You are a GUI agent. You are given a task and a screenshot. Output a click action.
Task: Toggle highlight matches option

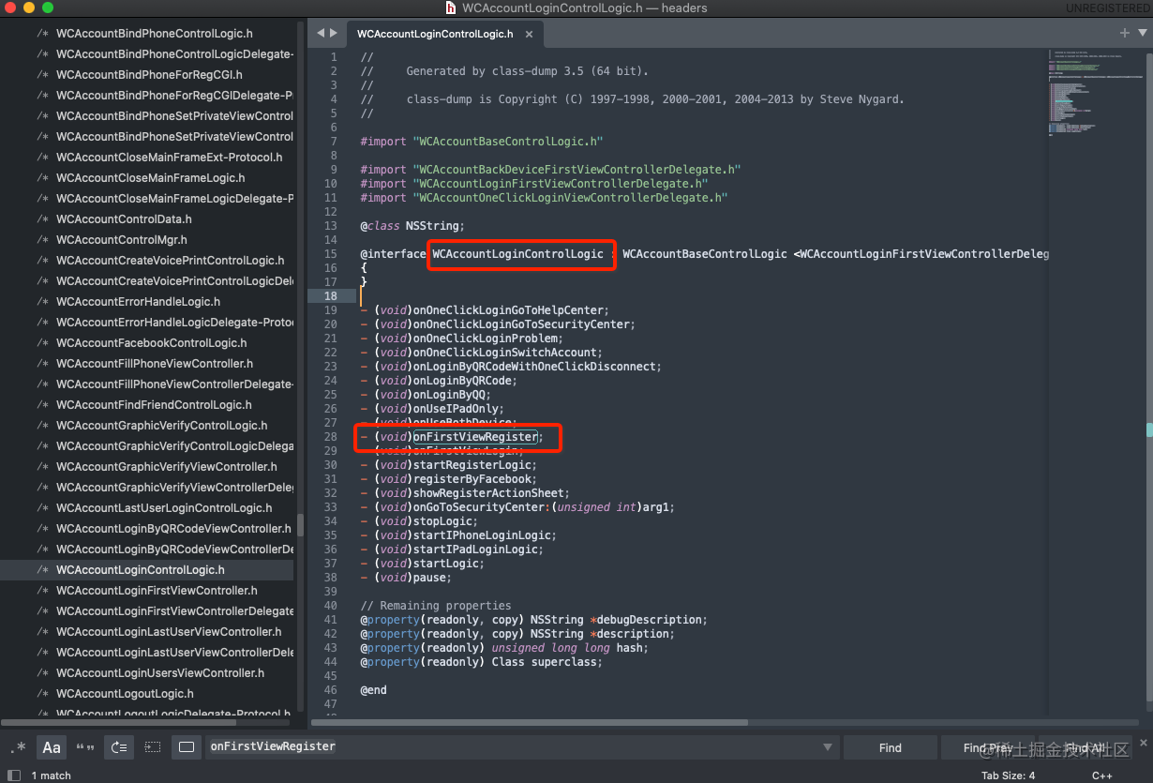coord(187,747)
